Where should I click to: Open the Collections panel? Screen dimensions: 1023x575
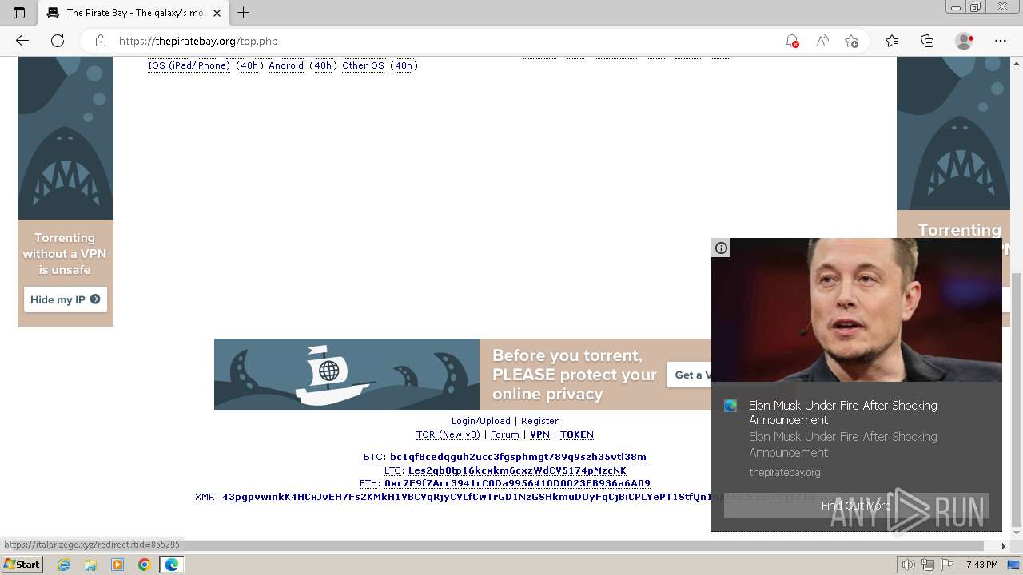click(927, 41)
